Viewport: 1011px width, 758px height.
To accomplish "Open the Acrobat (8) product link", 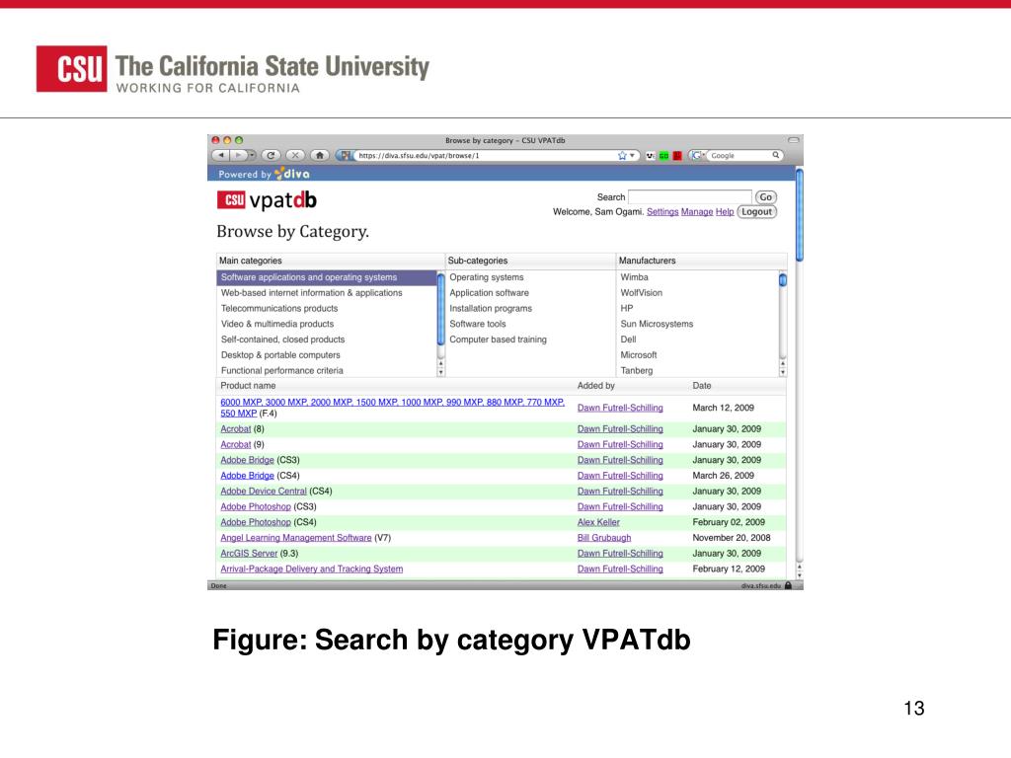I will point(235,428).
